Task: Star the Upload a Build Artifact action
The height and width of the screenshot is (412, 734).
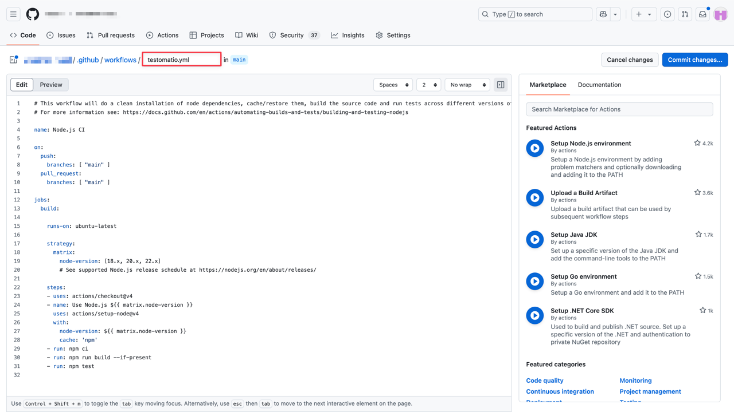Action: [697, 193]
